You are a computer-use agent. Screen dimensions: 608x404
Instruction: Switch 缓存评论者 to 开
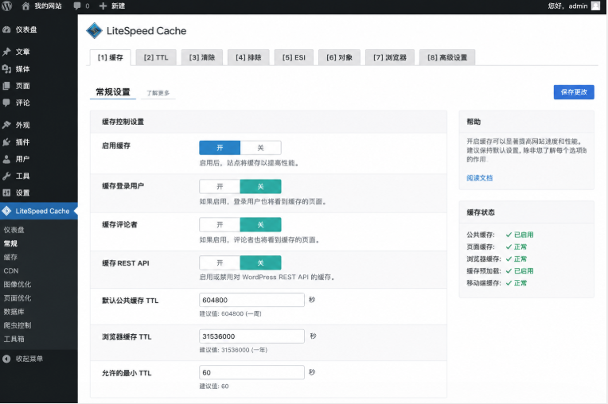220,224
